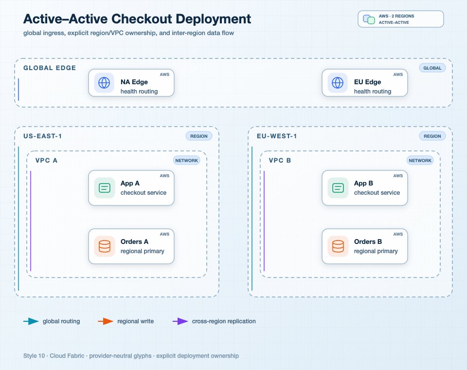Click the VPC A label
467x370 pixels.
(x=46, y=160)
